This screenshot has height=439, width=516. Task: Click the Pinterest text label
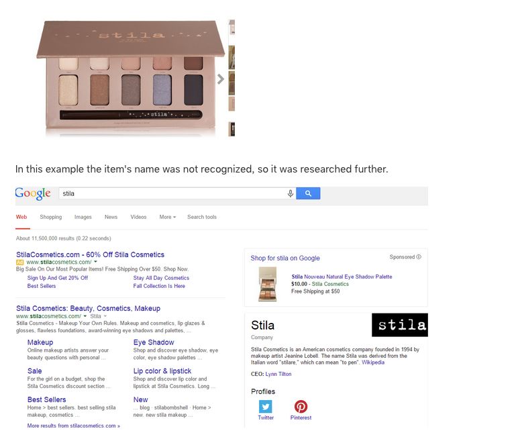[301, 418]
